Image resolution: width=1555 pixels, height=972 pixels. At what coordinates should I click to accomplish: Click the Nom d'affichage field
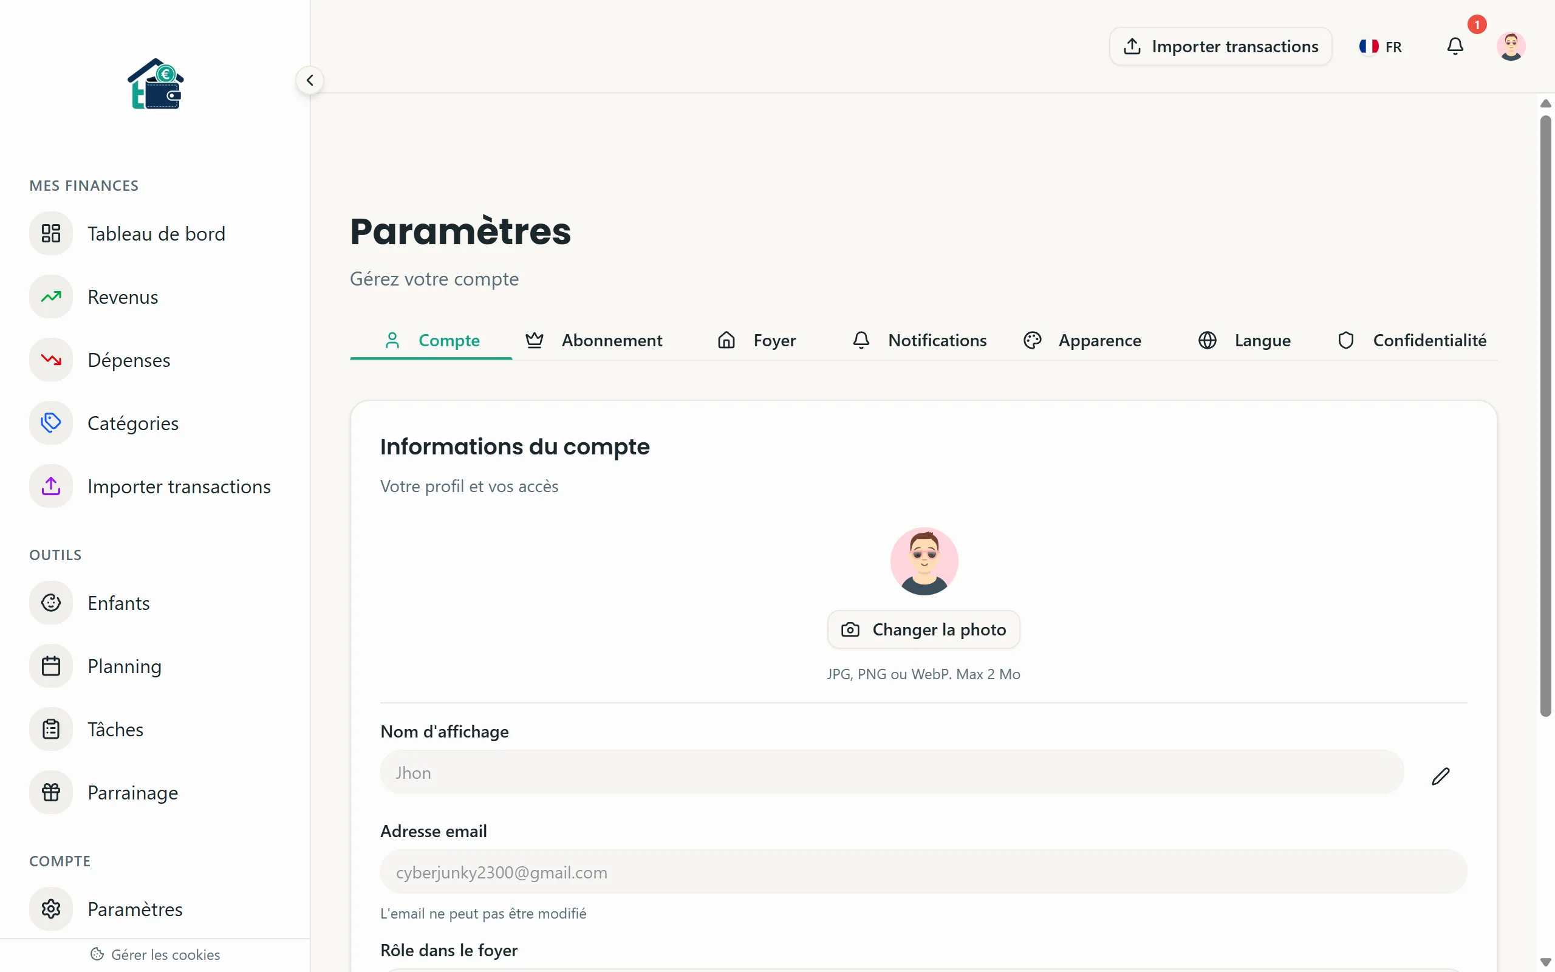point(892,772)
